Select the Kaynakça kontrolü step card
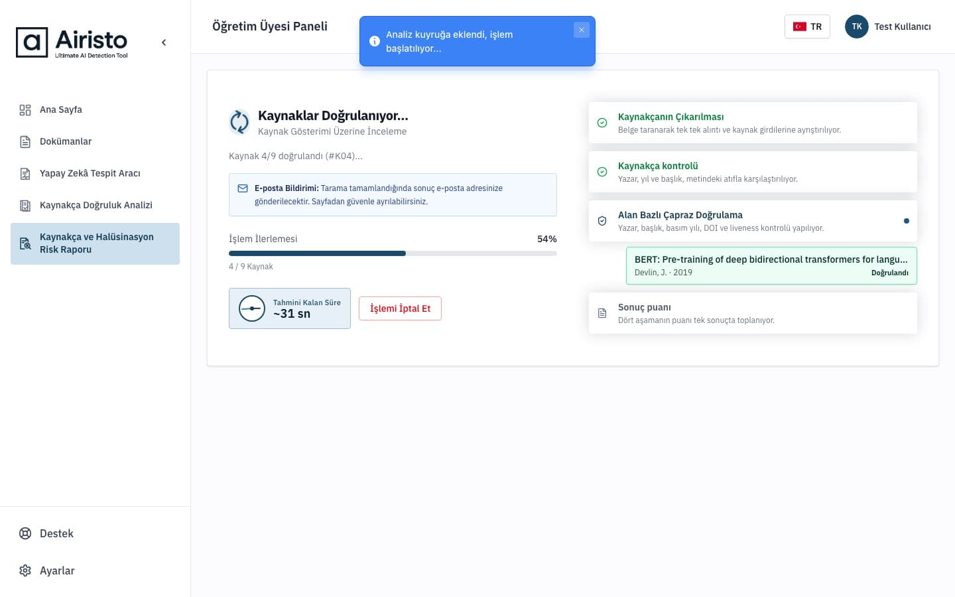955x597 pixels. pyautogui.click(x=753, y=172)
